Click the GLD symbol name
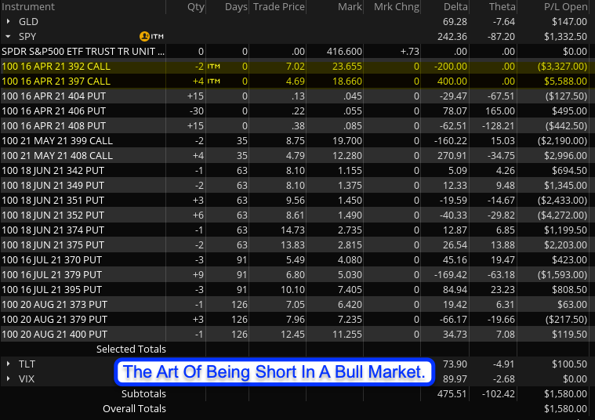This screenshot has height=420, width=595. (x=28, y=22)
